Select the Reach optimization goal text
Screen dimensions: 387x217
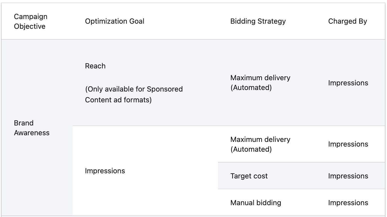pos(95,66)
